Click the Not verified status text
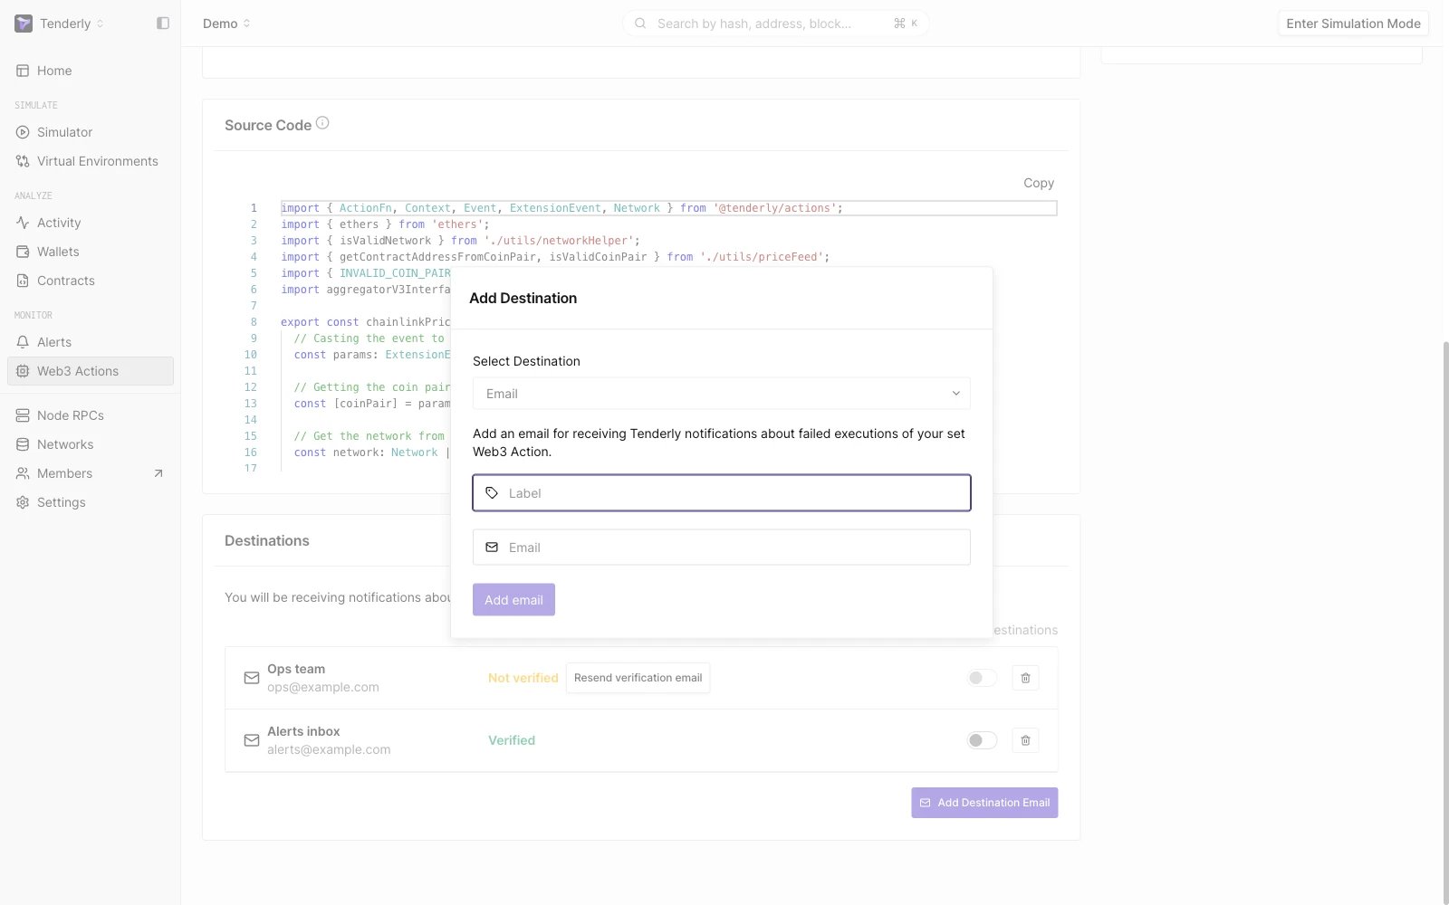The height and width of the screenshot is (905, 1449). click(523, 678)
